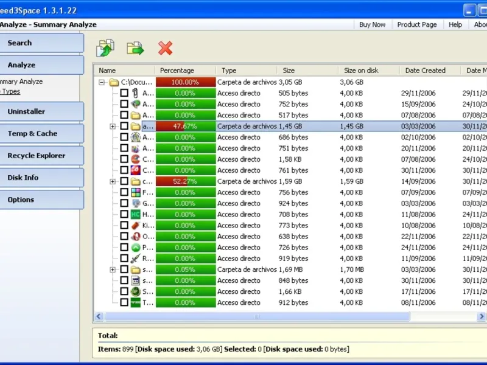Click the red X delete toolbar icon
Viewport: 487px width, 365px height.
165,49
